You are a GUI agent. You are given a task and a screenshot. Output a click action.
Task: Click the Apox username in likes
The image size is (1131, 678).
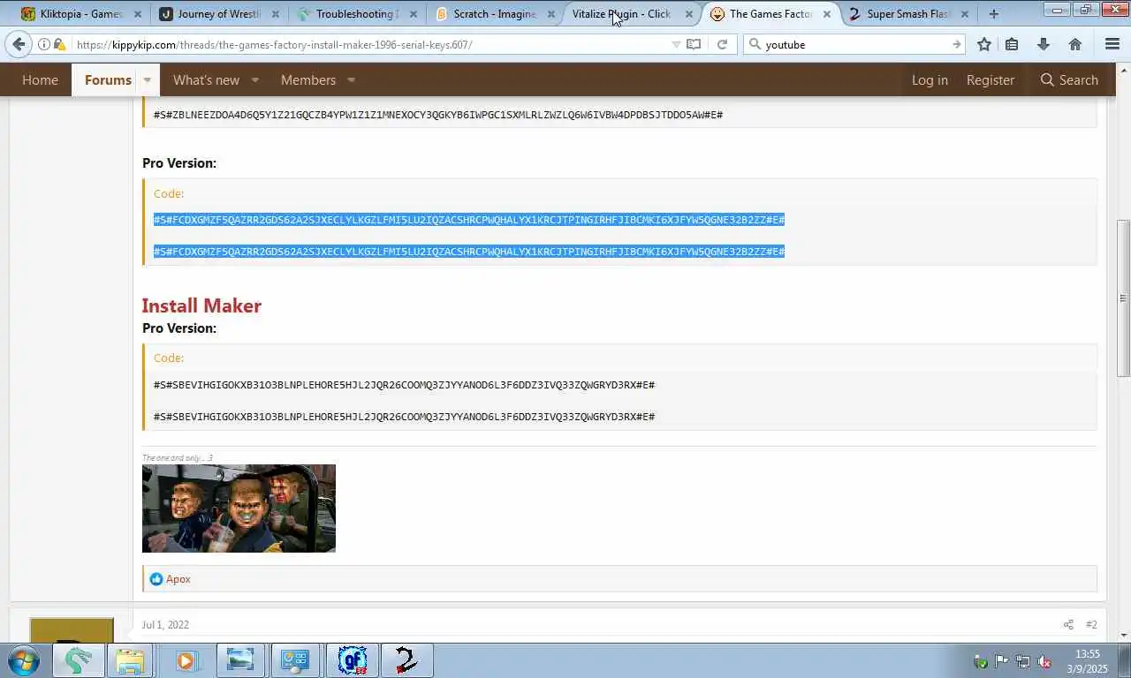pyautogui.click(x=178, y=579)
